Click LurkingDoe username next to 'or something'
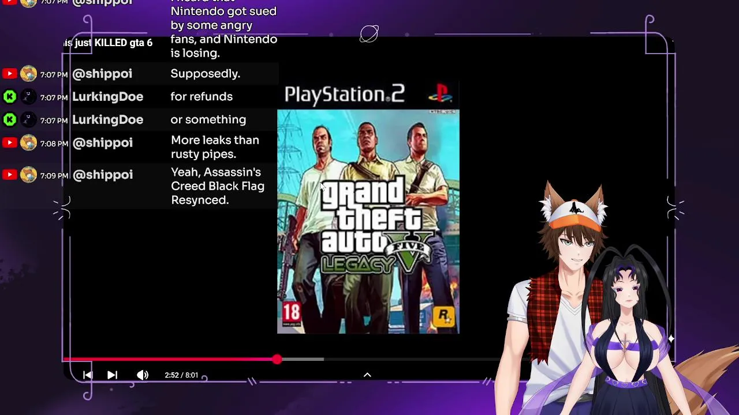Image resolution: width=739 pixels, height=415 pixels. [107, 120]
